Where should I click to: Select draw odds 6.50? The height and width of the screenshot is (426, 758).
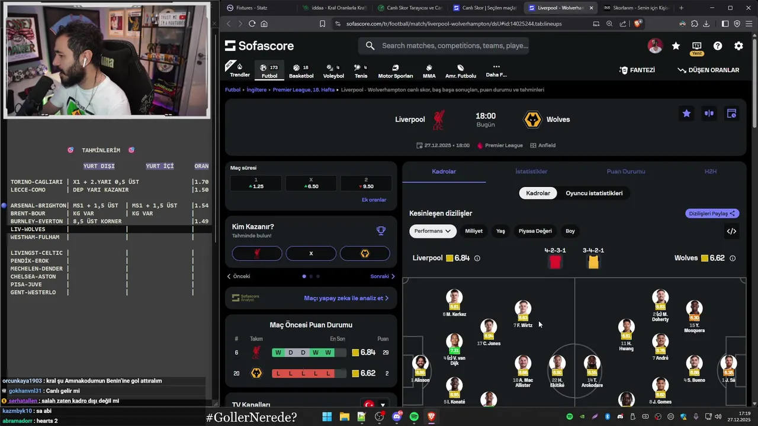[311, 183]
